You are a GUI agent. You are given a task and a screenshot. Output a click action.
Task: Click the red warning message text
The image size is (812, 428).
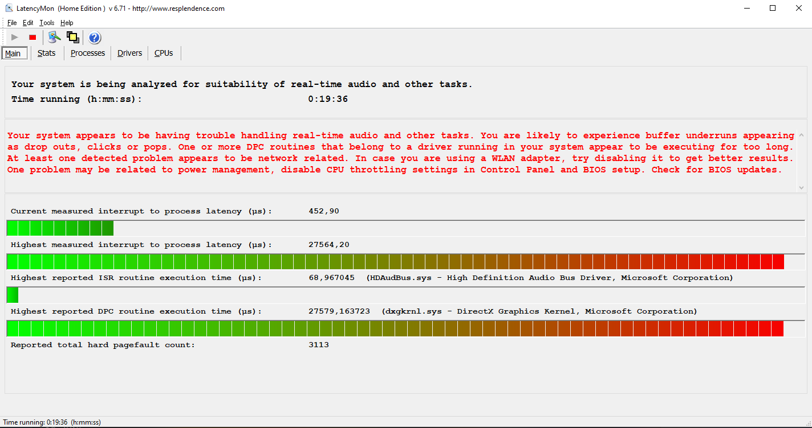point(401,153)
